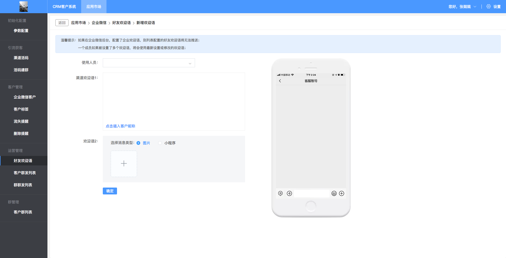Switch to the 应用市场 tab
The width and height of the screenshot is (506, 258).
tap(94, 7)
